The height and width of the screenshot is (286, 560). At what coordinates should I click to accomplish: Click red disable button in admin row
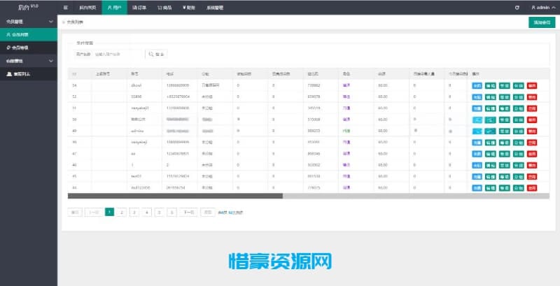(532, 131)
